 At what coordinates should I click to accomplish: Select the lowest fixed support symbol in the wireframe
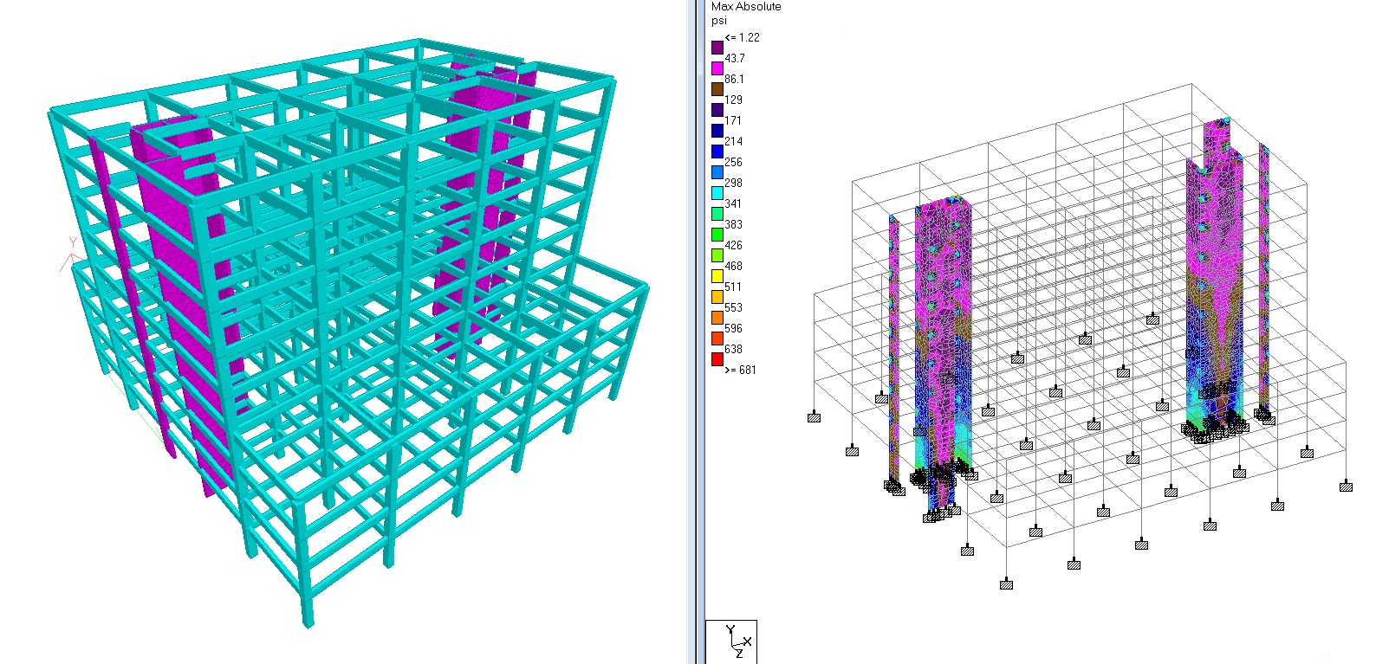1006,585
